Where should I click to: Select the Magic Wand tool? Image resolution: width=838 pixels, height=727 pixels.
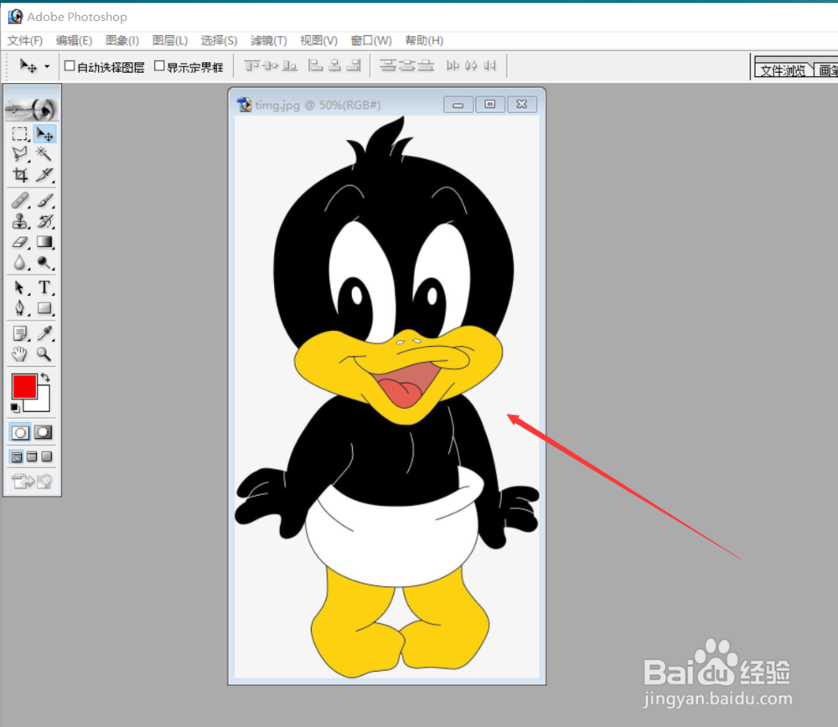44,154
